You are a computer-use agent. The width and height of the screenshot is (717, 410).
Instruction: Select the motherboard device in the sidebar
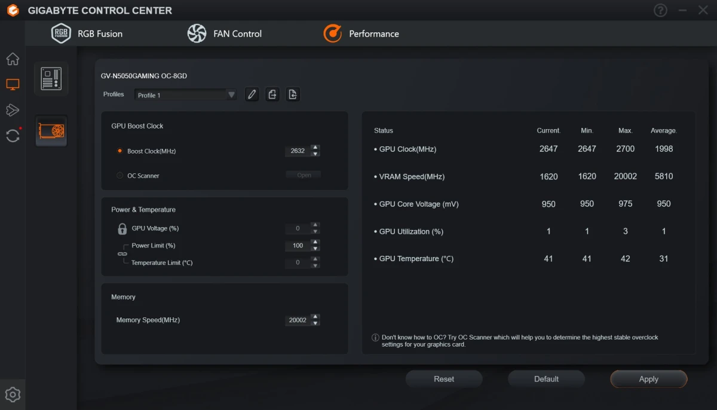(51, 78)
